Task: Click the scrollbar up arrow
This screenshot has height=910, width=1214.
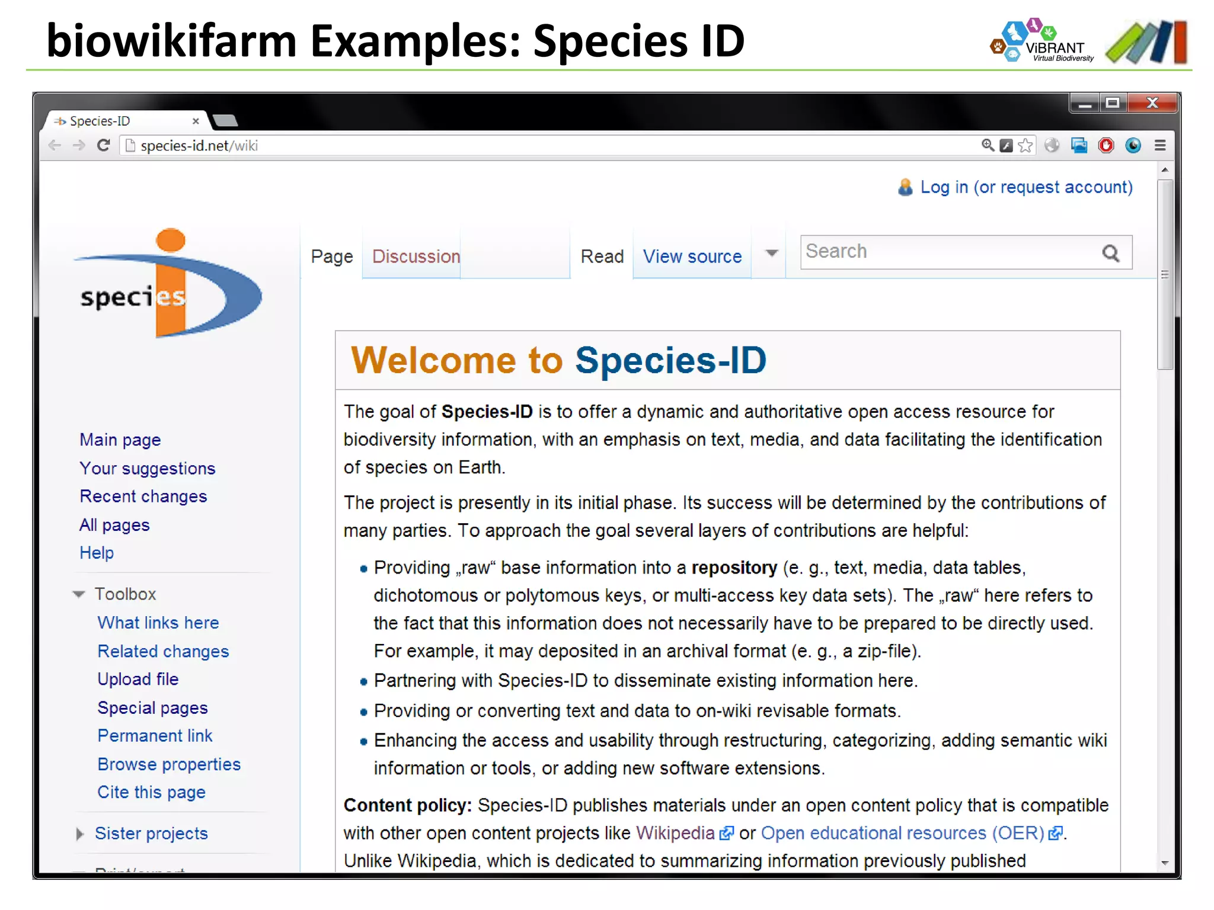Action: [1165, 169]
